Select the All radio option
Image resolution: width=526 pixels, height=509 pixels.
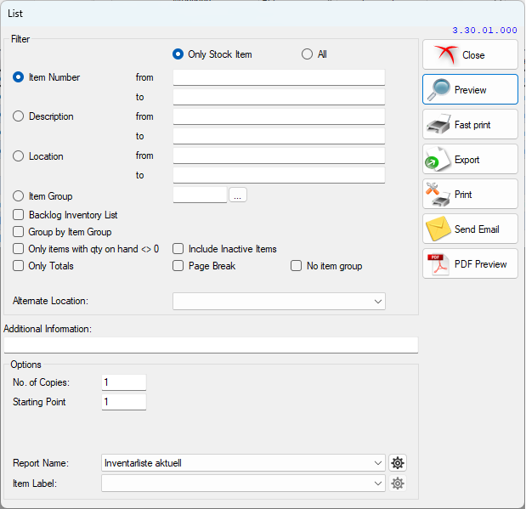point(307,54)
